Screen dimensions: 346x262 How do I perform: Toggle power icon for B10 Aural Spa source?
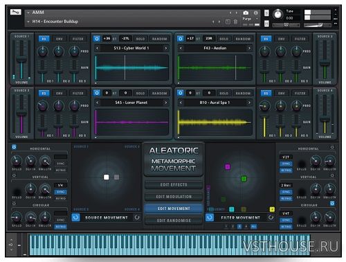[x=181, y=93]
